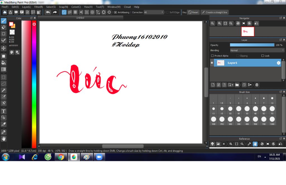Click the hue color bar
The image size is (286, 185).
coord(34,84)
